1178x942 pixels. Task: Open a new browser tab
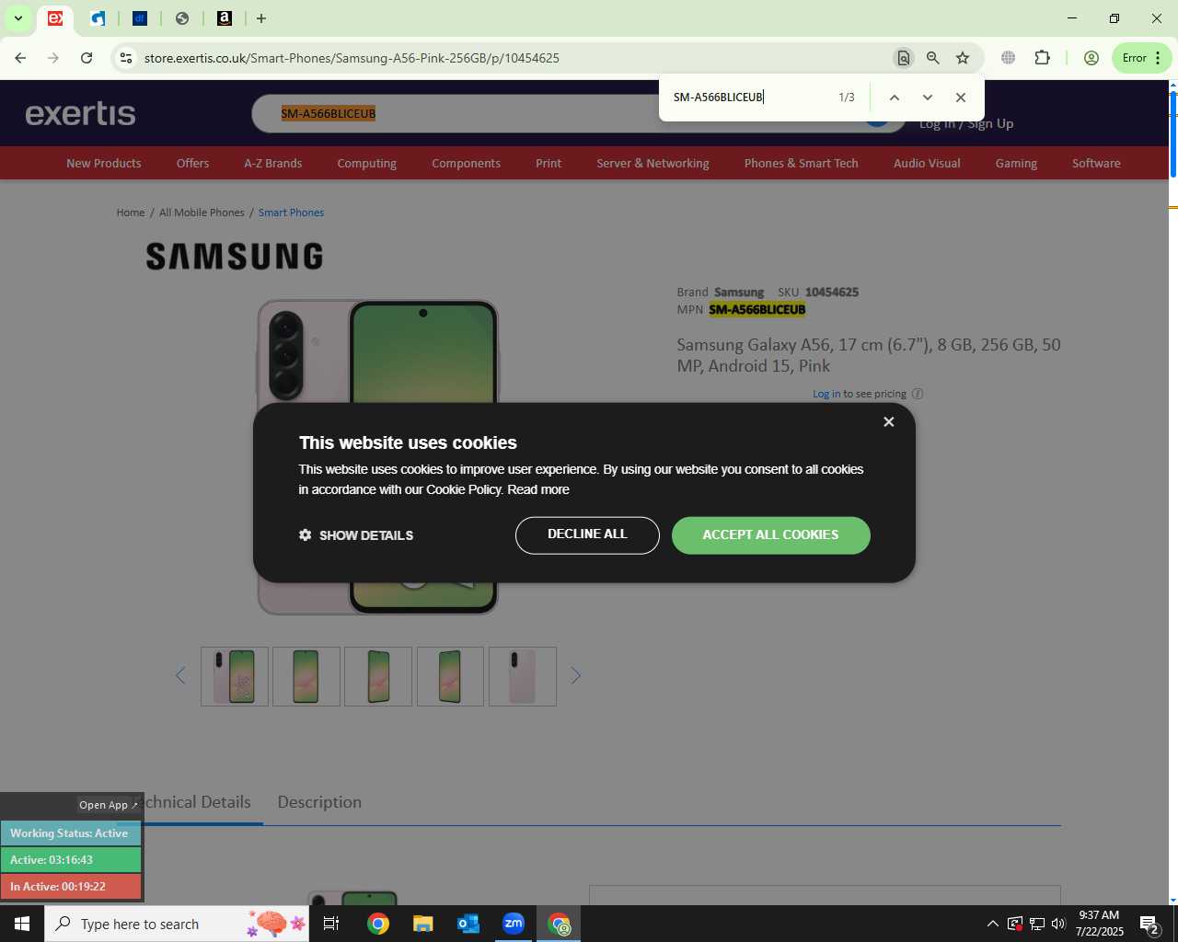click(x=261, y=18)
